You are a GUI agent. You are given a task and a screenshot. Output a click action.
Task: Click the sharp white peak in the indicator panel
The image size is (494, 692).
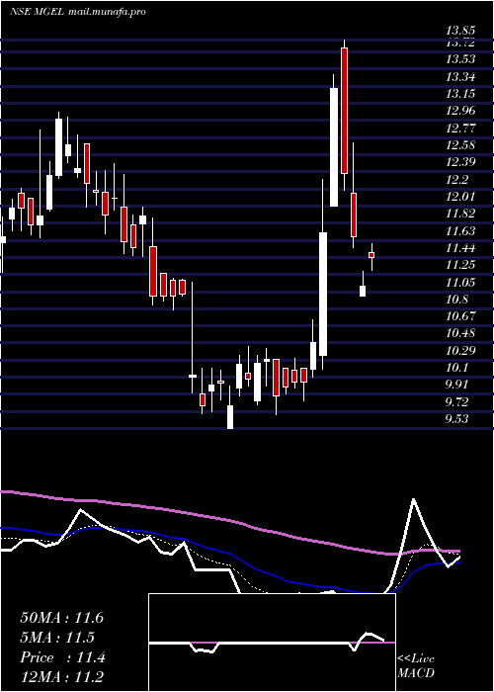413,499
